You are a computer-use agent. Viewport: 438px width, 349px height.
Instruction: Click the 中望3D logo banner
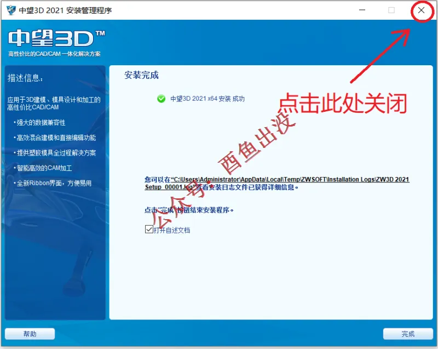tap(56, 38)
